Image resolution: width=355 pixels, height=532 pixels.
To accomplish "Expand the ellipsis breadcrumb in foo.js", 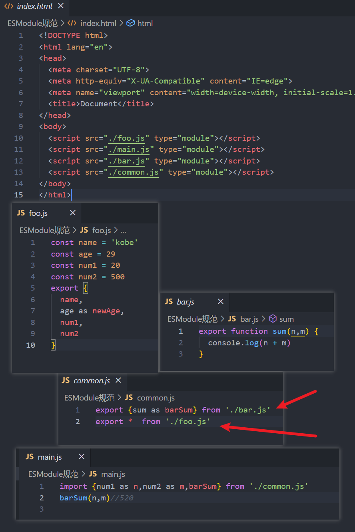I will click(123, 231).
